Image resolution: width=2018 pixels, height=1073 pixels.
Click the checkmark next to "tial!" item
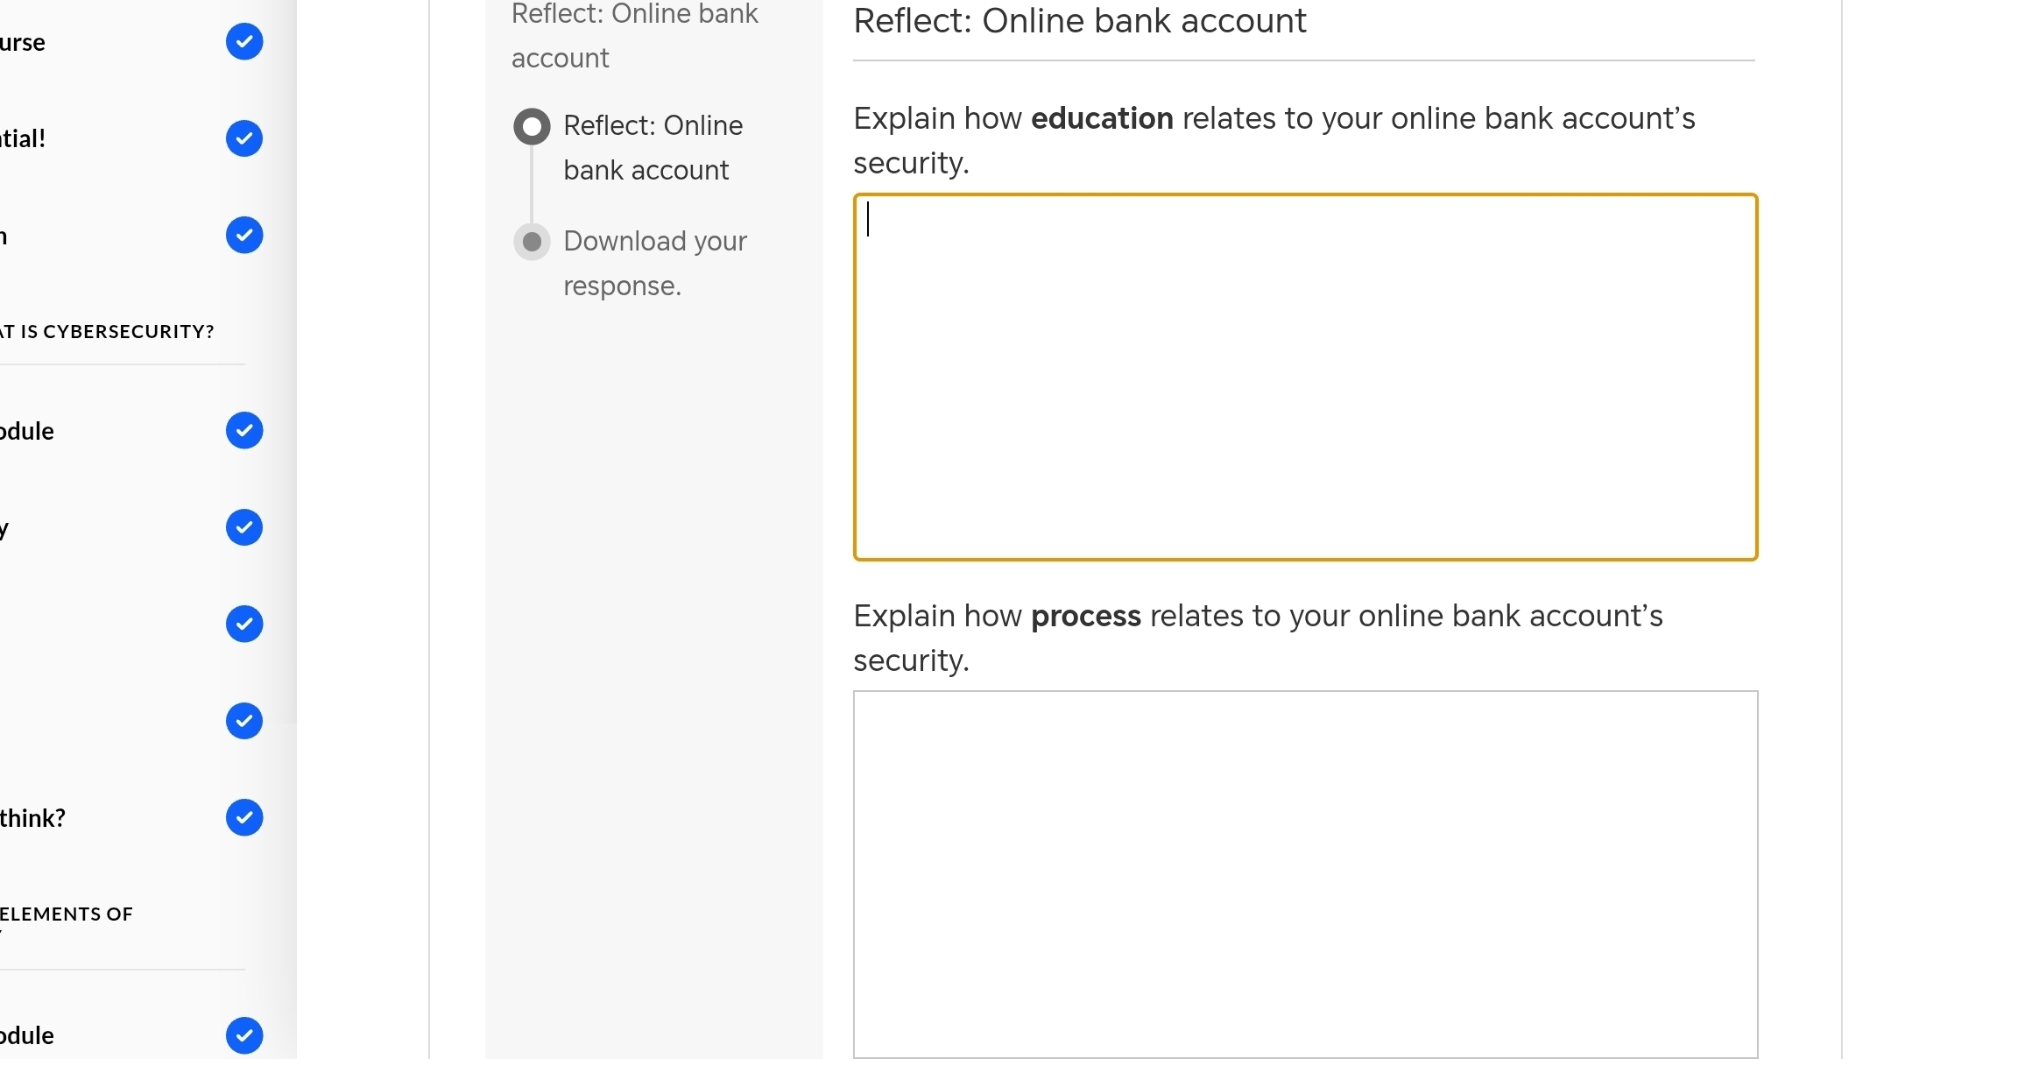pyautogui.click(x=244, y=138)
